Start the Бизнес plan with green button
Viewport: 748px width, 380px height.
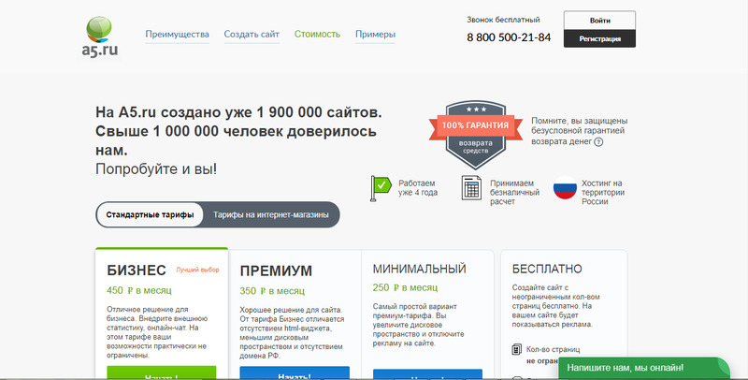pos(161,373)
